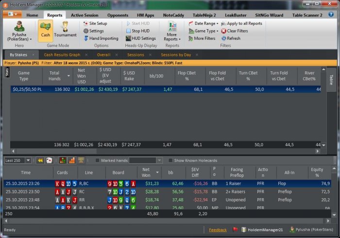Image resolution: width=340 pixels, height=238 pixels.
Task: Switch to Opponents tab
Action: pos(118,15)
